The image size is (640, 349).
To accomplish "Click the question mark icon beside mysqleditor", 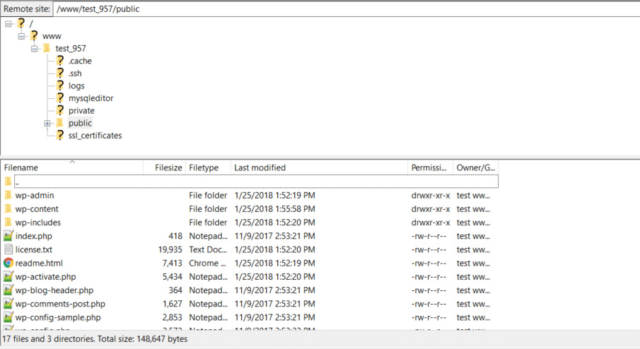I will pyautogui.click(x=60, y=98).
